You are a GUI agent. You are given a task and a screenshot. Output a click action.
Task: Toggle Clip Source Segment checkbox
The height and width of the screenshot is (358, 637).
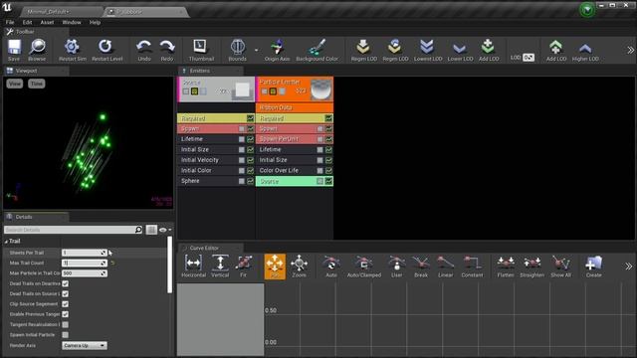tap(66, 304)
